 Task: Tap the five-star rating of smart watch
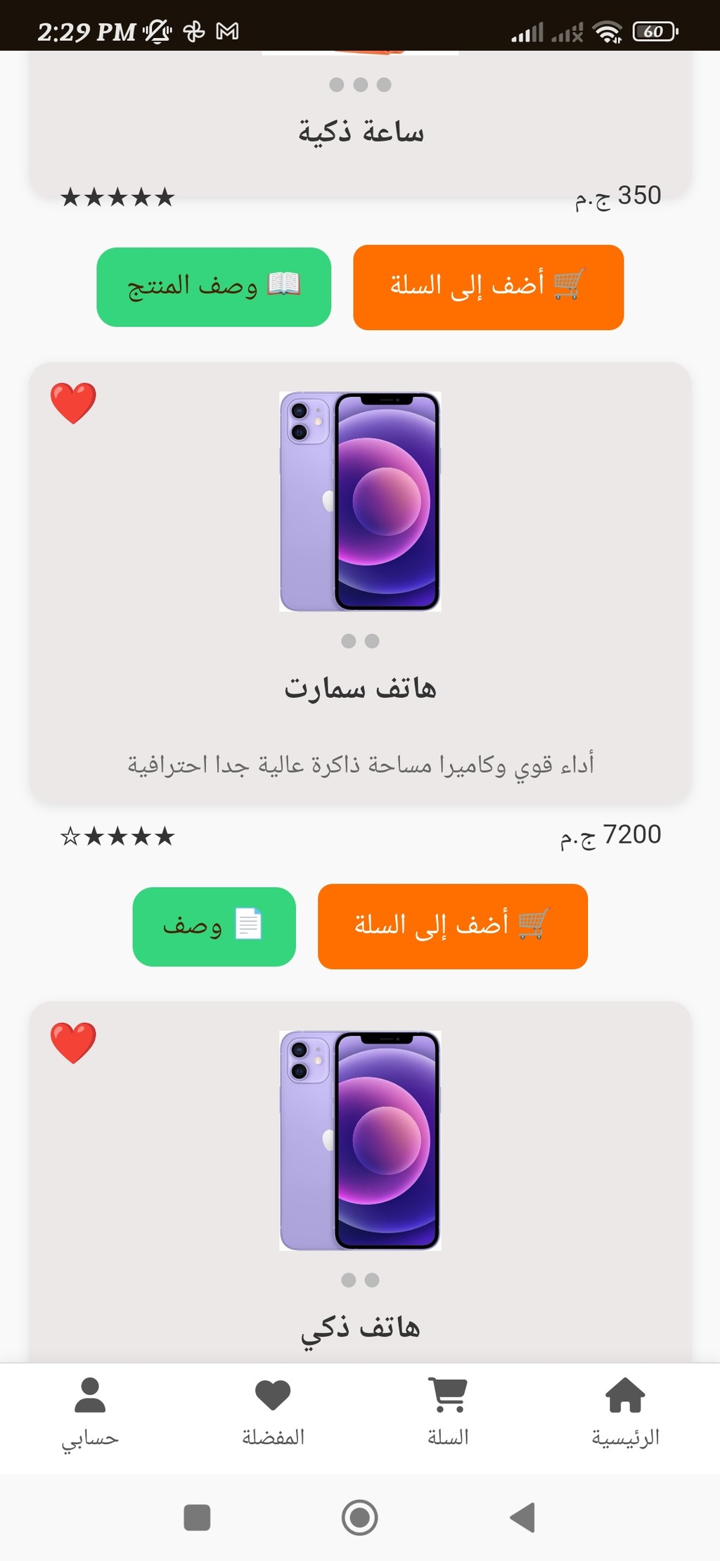117,197
